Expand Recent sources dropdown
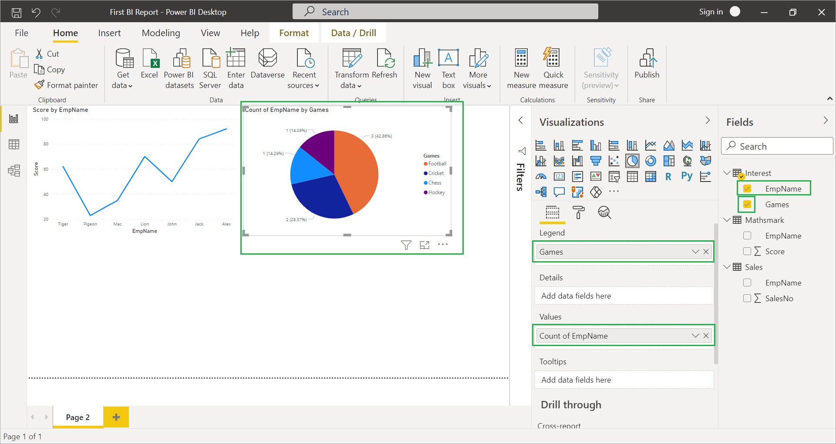836x444 pixels. click(x=304, y=81)
